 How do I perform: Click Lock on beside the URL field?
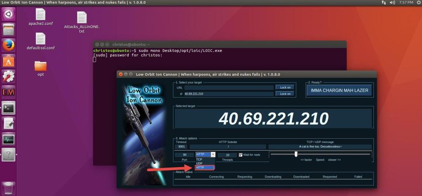285,87
